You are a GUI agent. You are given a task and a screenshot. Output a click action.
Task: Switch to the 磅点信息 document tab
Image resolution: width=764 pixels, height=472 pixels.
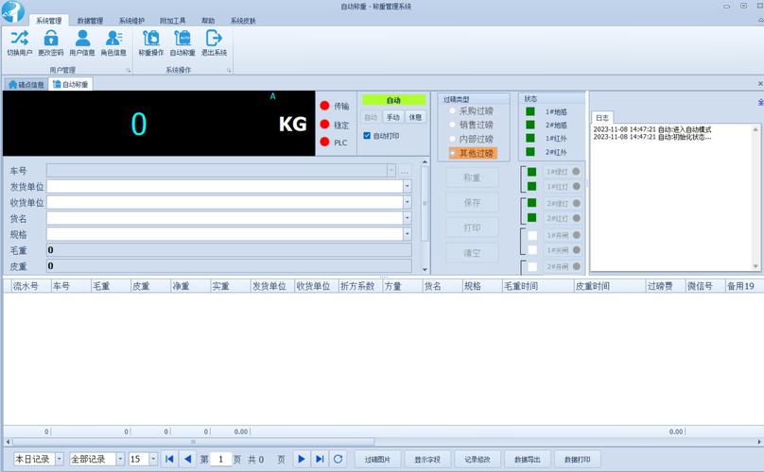(26, 84)
